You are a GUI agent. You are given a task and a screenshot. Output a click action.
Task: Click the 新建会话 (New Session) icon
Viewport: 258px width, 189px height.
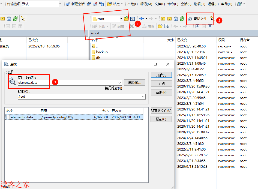click(x=68, y=4)
